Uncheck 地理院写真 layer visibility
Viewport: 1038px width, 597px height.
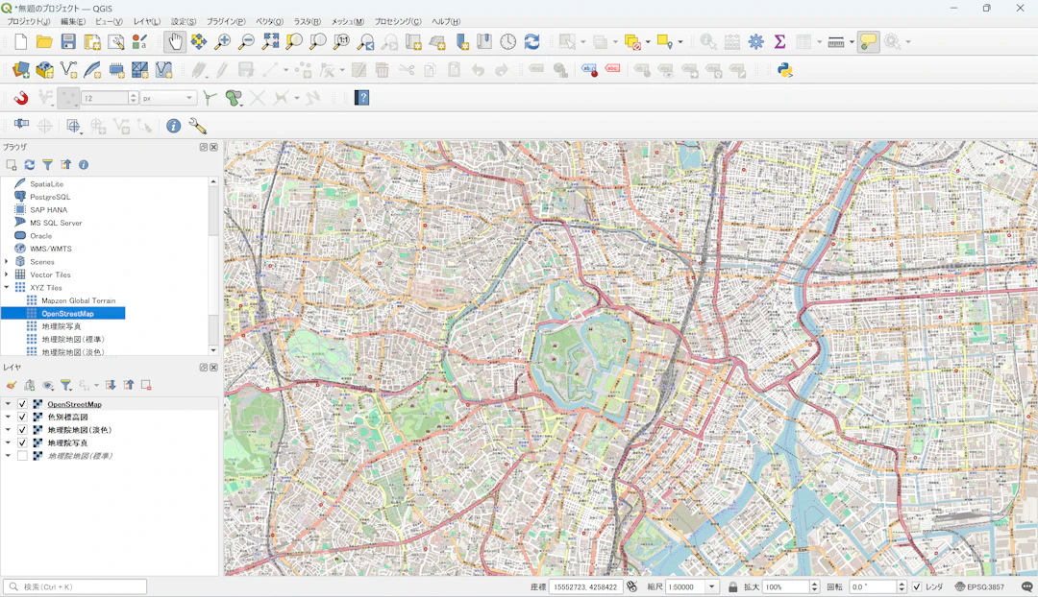22,443
